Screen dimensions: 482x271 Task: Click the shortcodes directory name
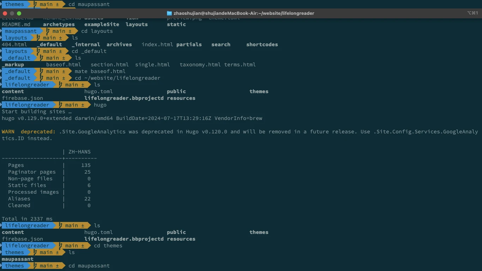click(x=262, y=44)
